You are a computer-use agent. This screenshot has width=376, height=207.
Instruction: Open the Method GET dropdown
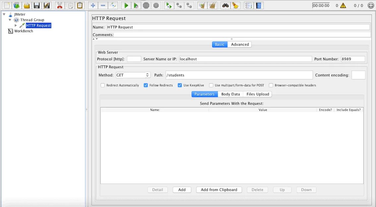coord(133,75)
